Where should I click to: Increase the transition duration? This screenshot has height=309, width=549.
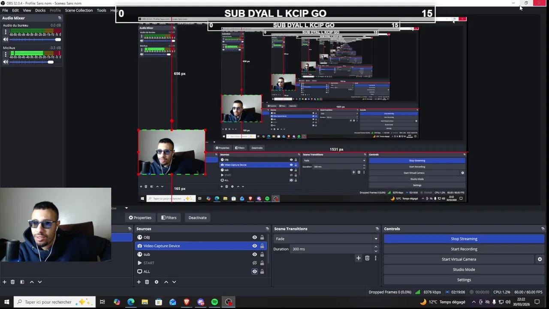(x=376, y=247)
